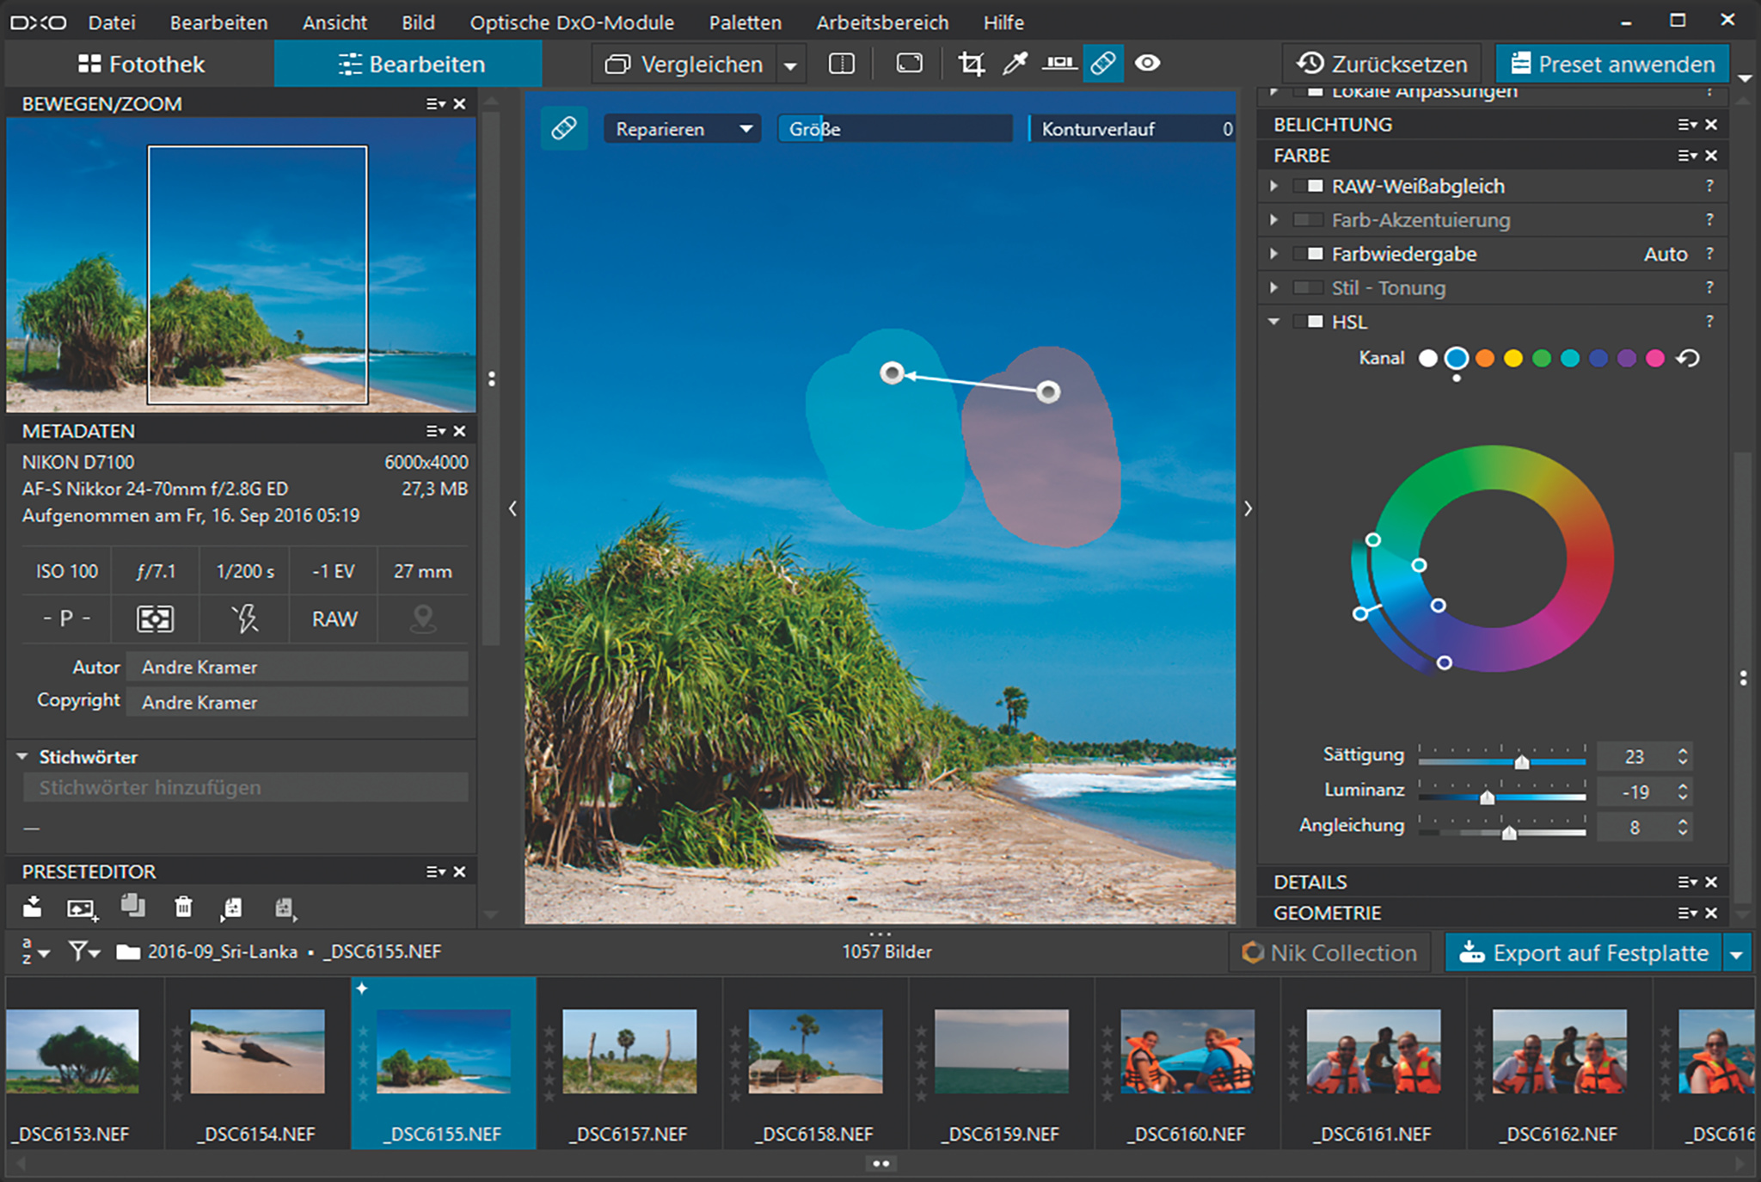Screen dimensions: 1761x1182
Task: Collapse the HSL section
Action: (x=1274, y=322)
